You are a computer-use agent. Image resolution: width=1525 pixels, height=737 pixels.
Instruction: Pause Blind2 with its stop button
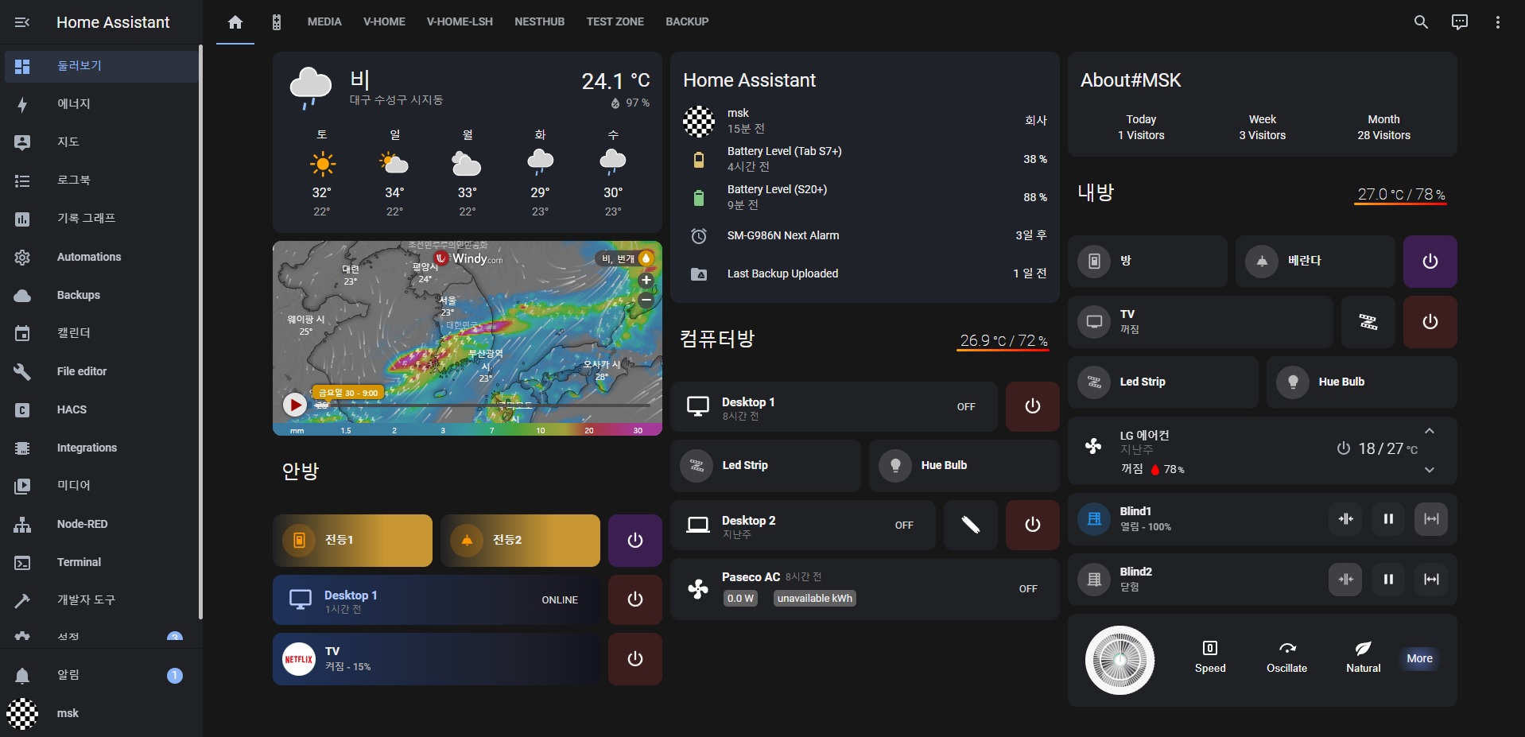pyautogui.click(x=1388, y=580)
